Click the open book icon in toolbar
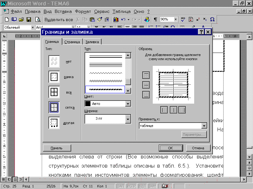 click(14, 20)
